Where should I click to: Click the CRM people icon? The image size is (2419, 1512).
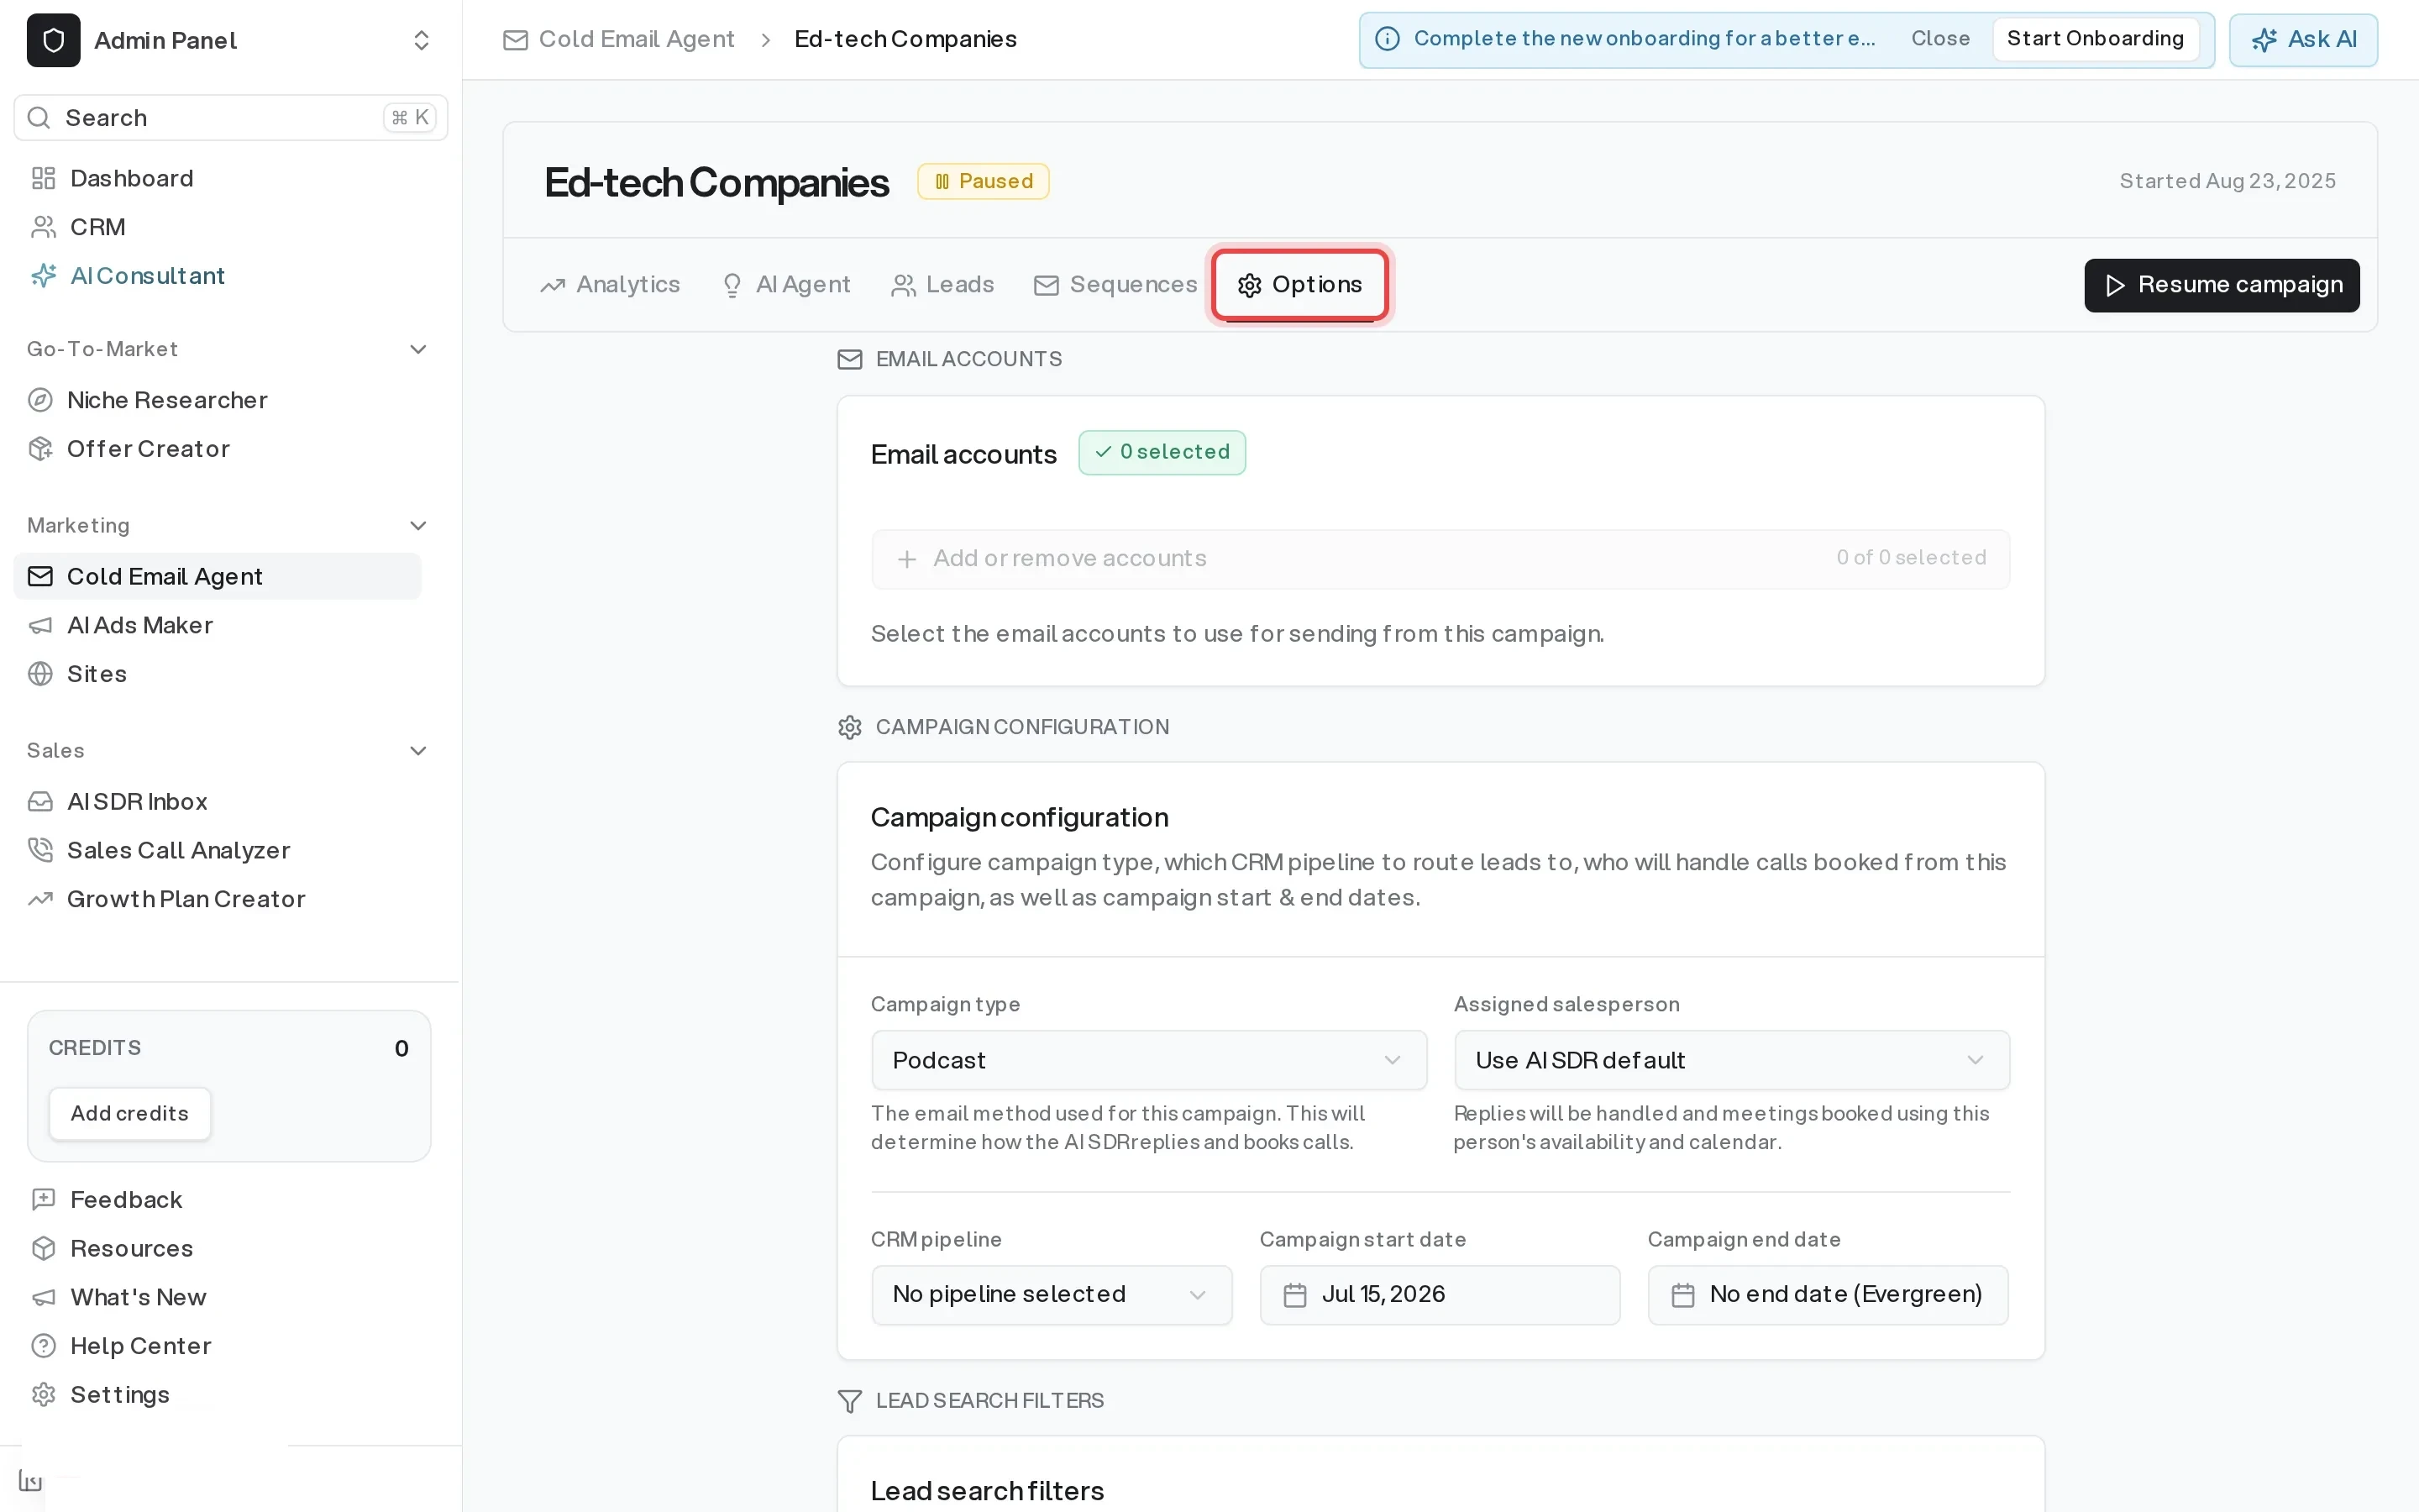click(x=43, y=227)
